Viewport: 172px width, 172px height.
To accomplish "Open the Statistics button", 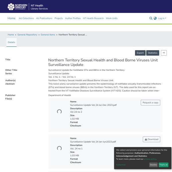I will (153, 53).
